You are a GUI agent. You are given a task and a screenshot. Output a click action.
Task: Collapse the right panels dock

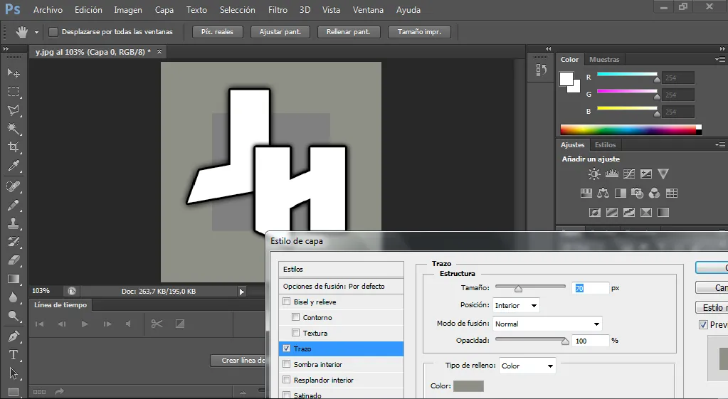[x=722, y=48]
